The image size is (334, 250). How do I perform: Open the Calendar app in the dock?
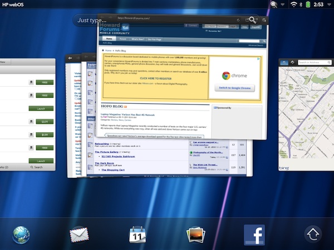click(x=137, y=234)
